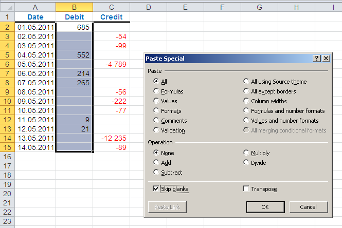Image resolution: width=342 pixels, height=228 pixels.
Task: Close the Paste Special dialog with X
Action: pyautogui.click(x=326, y=59)
